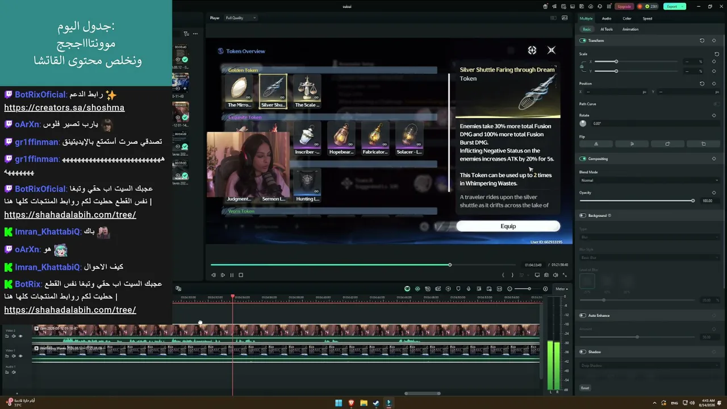Image resolution: width=727 pixels, height=409 pixels.
Task: Reset the Scale values
Action: click(717, 54)
